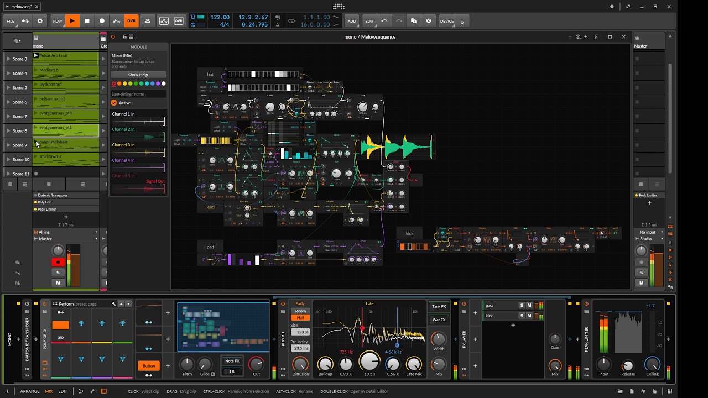Image resolution: width=708 pixels, height=398 pixels.
Task: Click the wrench icon on Perform page
Action: click(x=114, y=304)
